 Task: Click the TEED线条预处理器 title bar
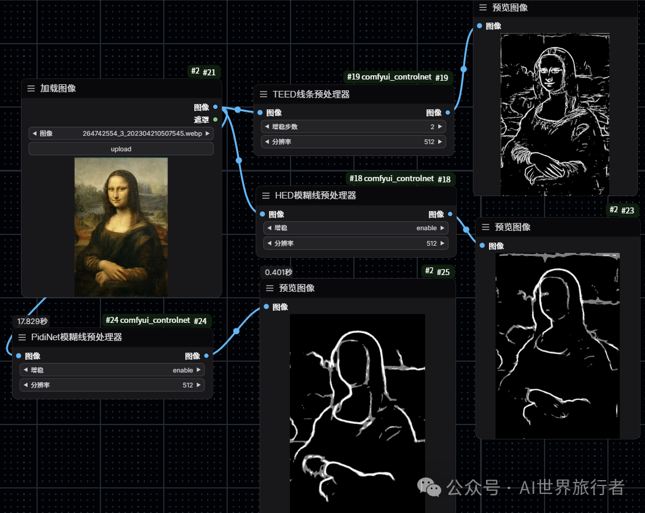click(354, 94)
